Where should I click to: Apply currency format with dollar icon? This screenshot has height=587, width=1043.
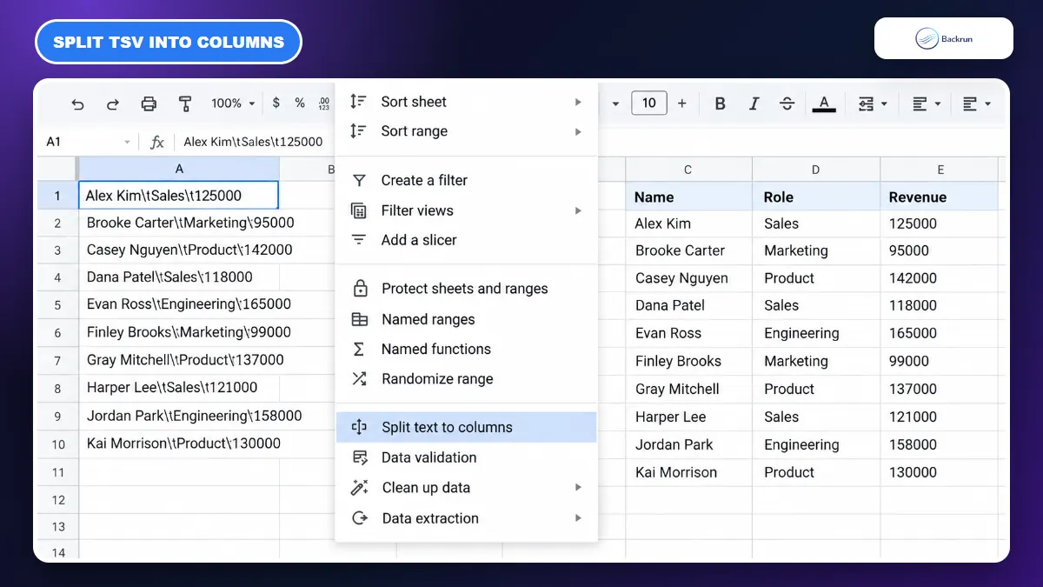coord(276,103)
